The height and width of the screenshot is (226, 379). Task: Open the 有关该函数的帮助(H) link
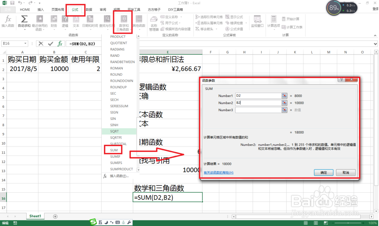click(219, 173)
